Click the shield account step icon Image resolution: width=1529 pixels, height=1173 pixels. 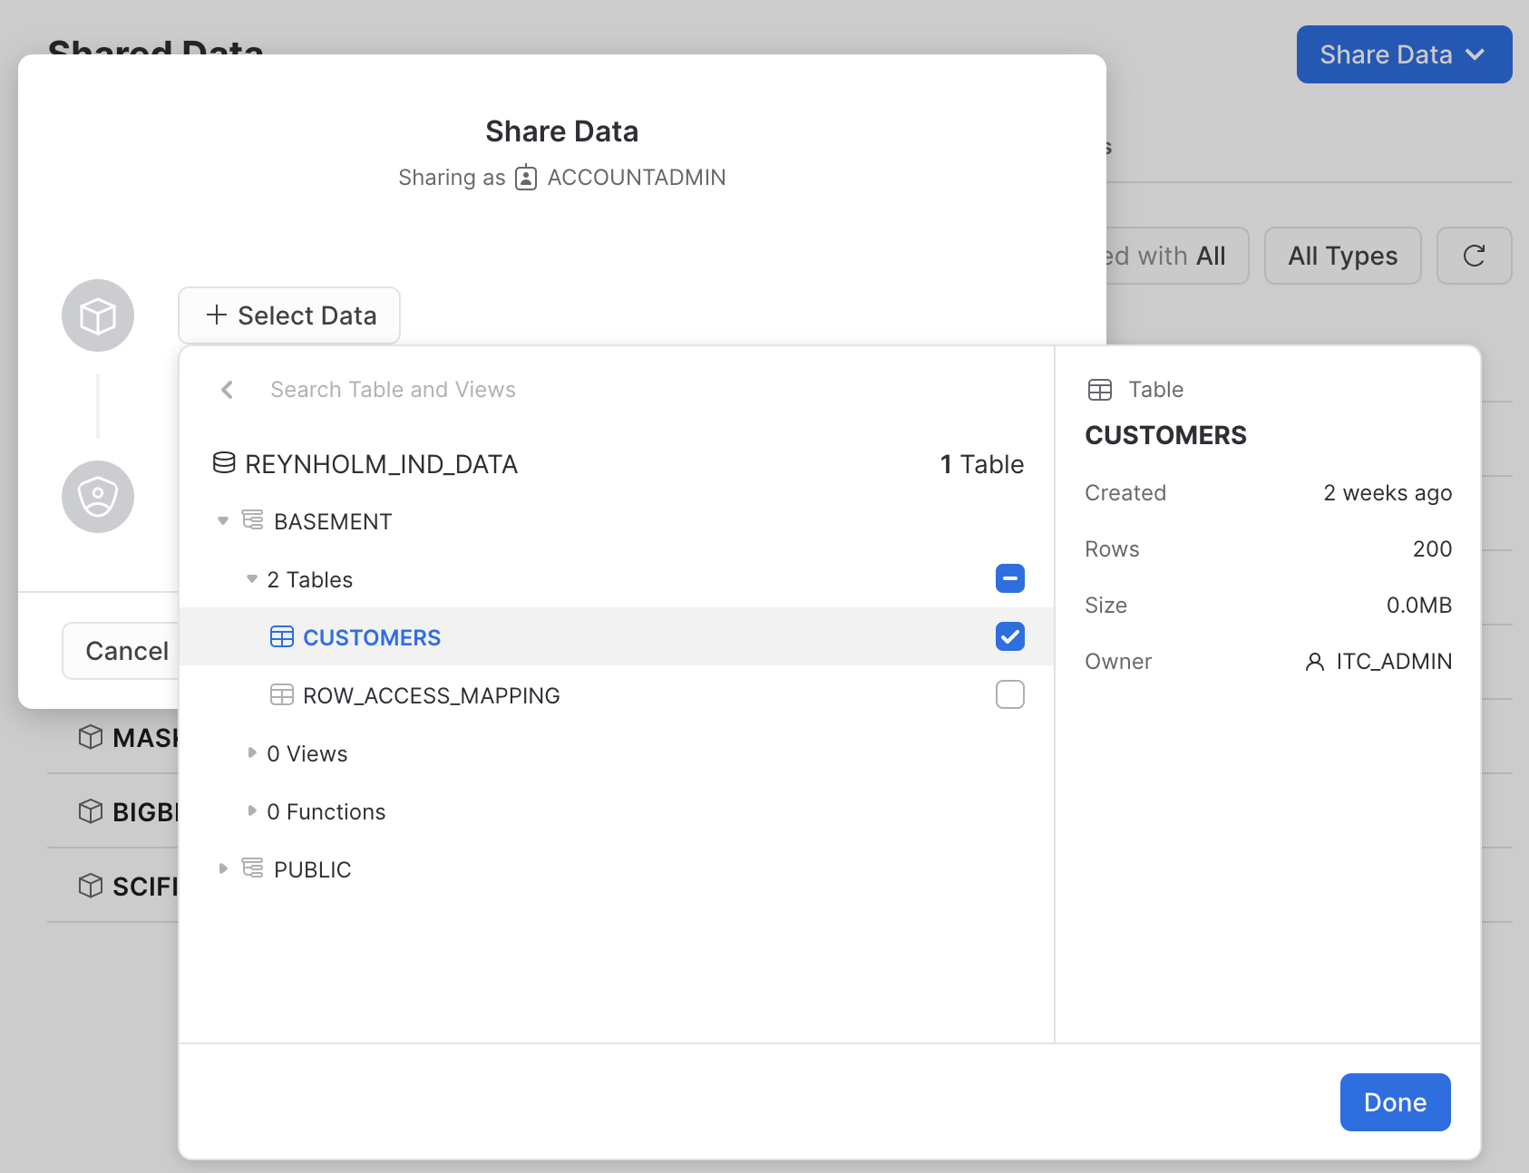(98, 497)
